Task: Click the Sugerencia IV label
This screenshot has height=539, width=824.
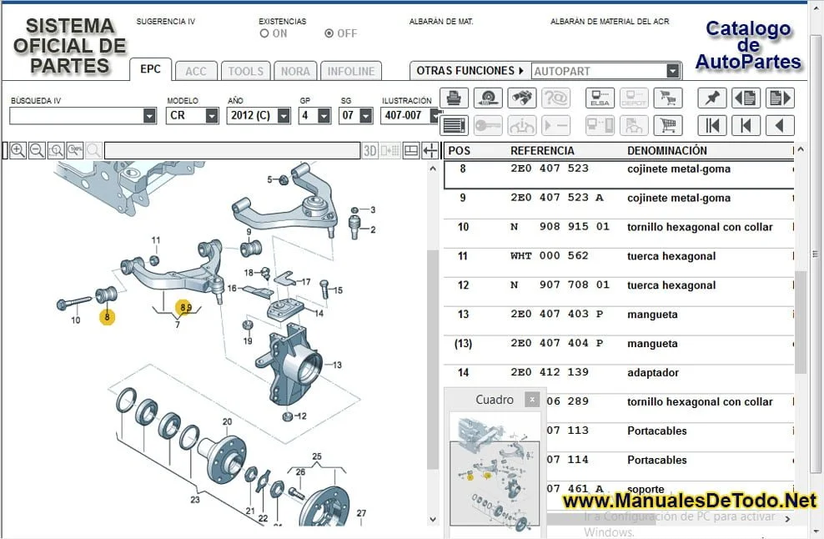Action: [165, 22]
